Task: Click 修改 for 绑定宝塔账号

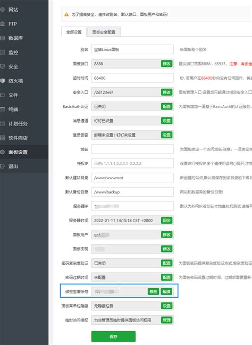Action: point(153,292)
